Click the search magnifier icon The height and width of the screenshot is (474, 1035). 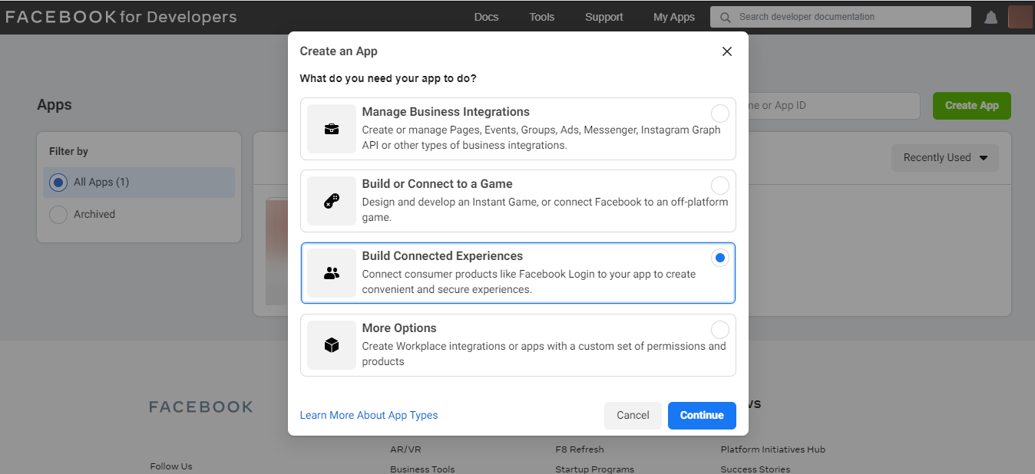726,17
